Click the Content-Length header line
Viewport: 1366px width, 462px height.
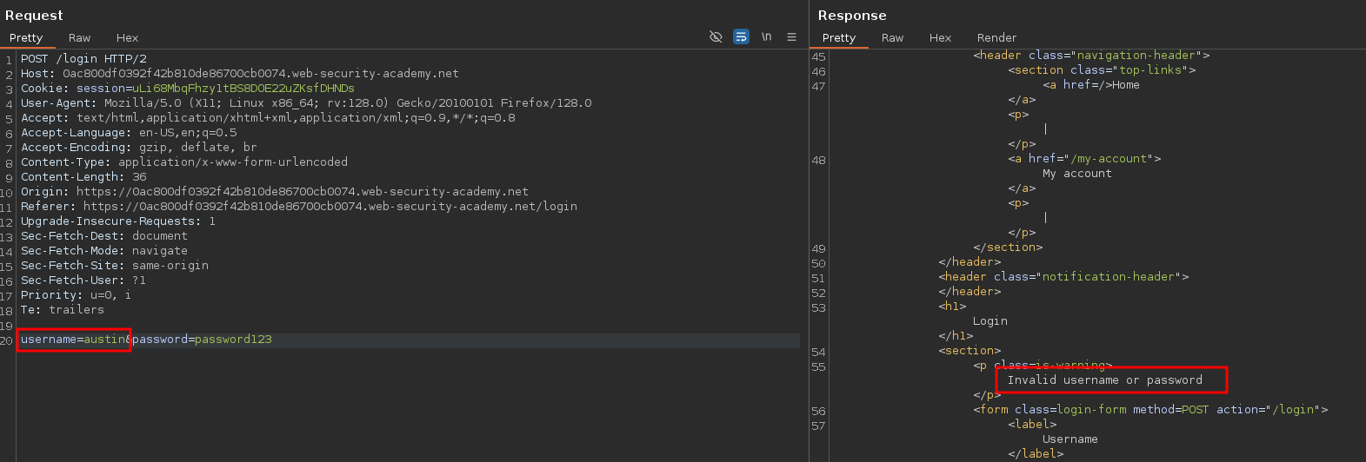click(x=83, y=177)
